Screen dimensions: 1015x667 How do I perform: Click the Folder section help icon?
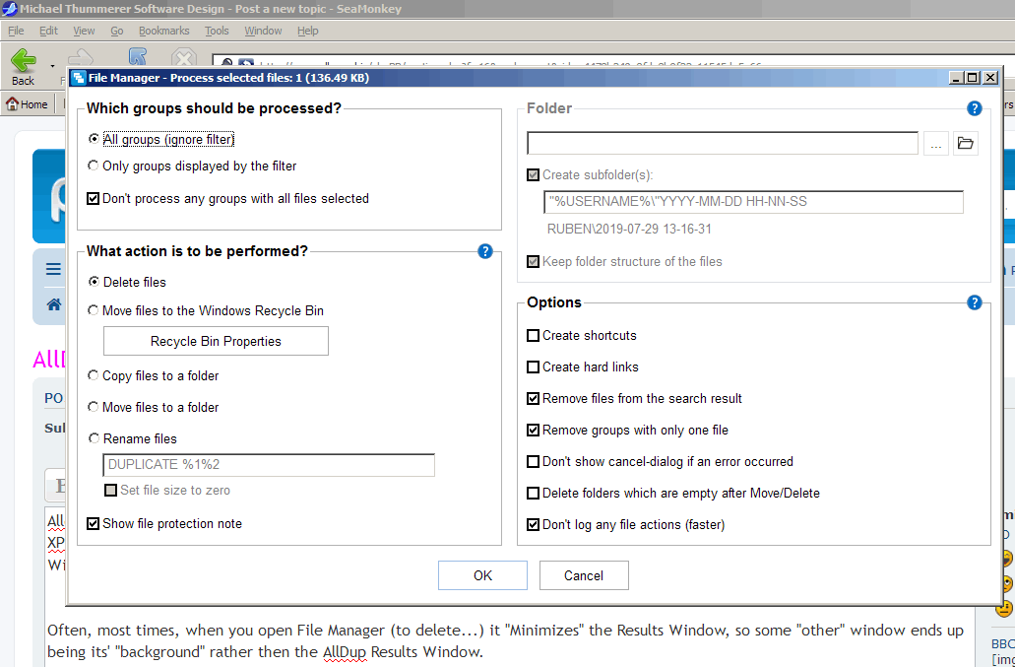click(x=974, y=108)
